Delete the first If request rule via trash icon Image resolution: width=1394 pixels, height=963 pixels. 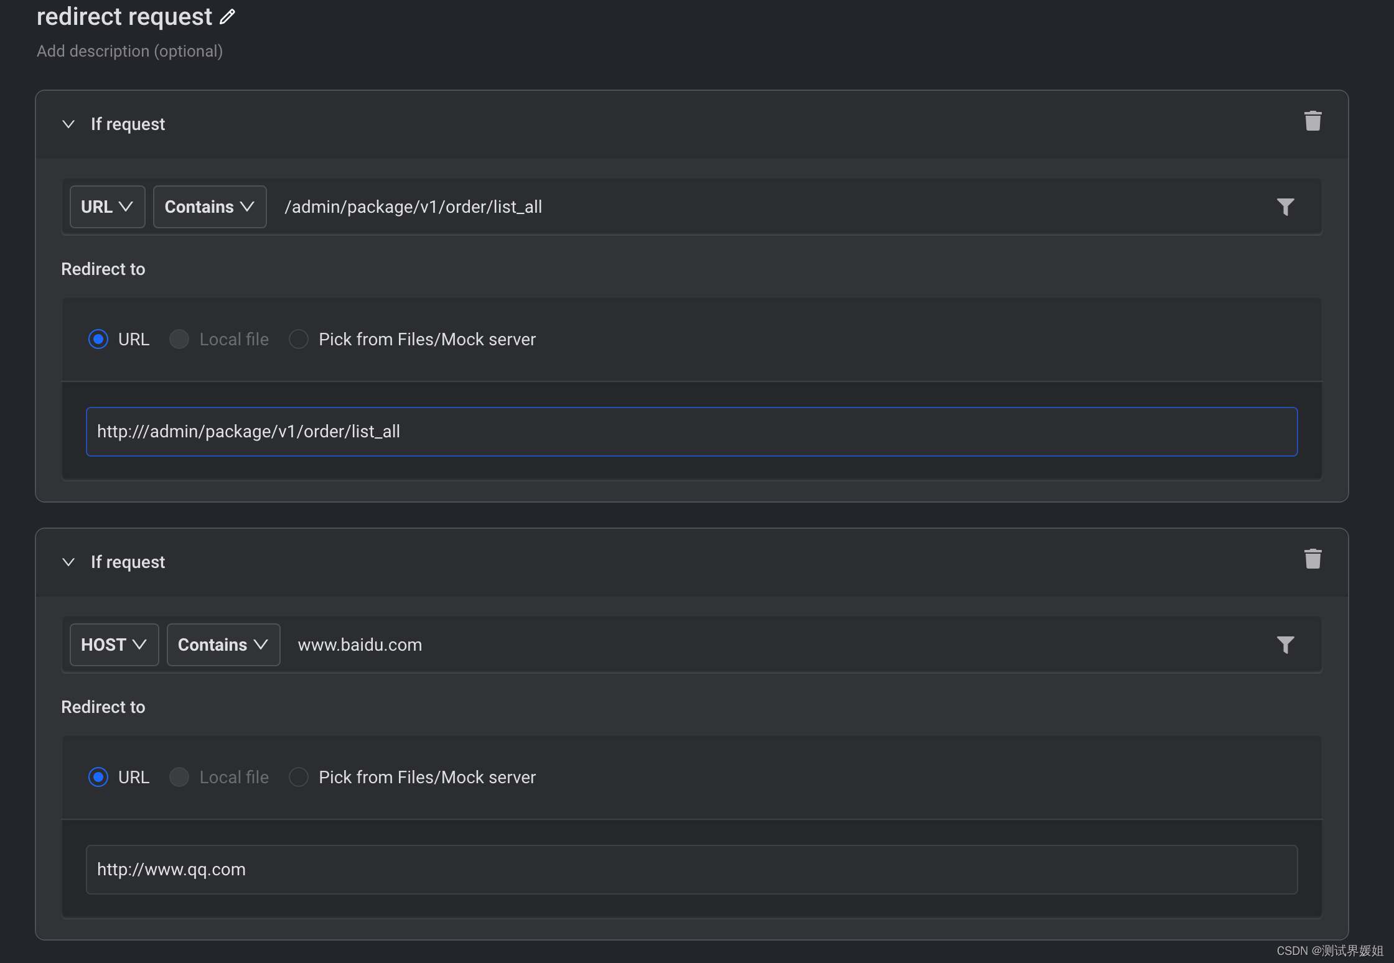click(1313, 121)
